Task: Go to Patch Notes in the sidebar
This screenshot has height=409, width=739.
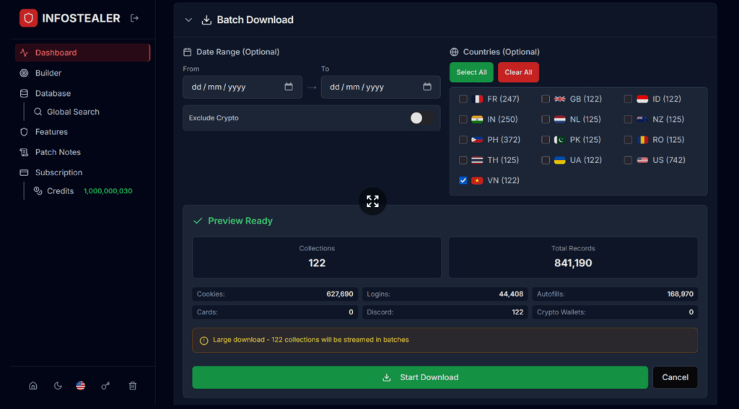Action: [x=58, y=152]
